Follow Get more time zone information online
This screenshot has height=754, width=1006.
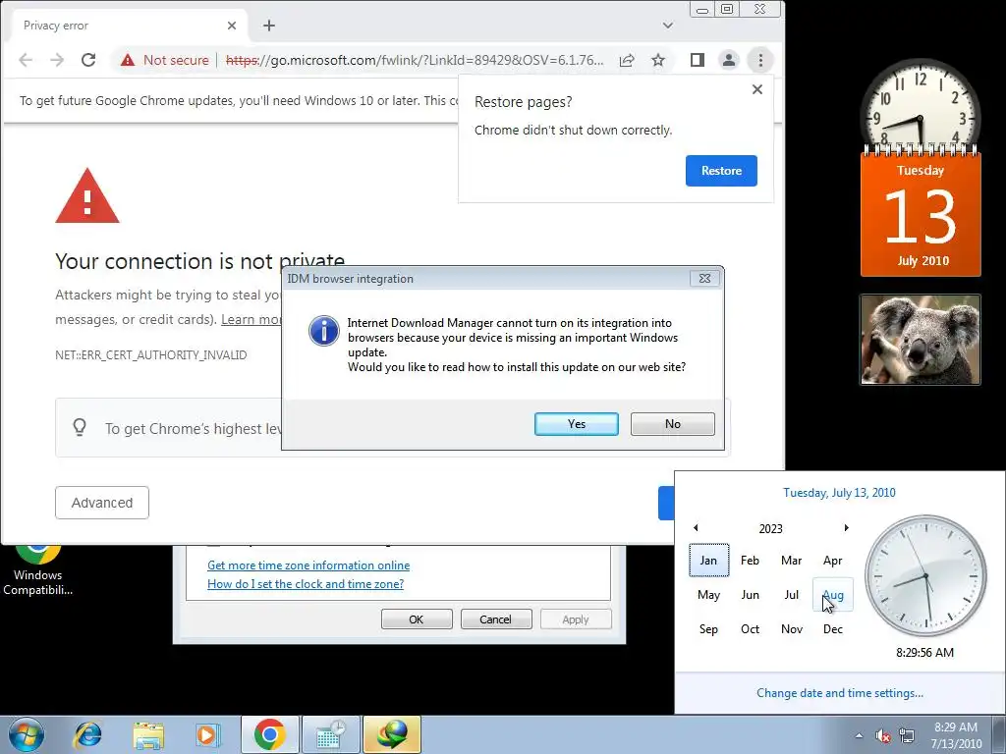point(308,565)
